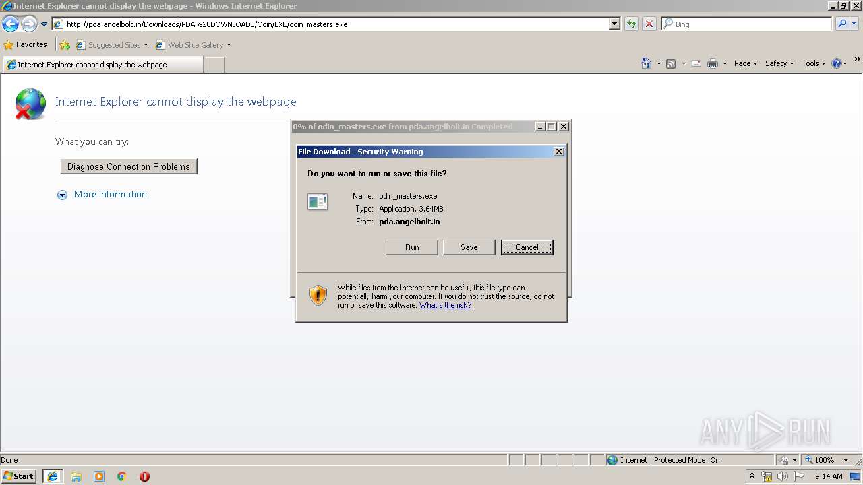This screenshot has height=485, width=863.
Task: Open Windows Media Player taskbar icon
Action: (x=99, y=476)
